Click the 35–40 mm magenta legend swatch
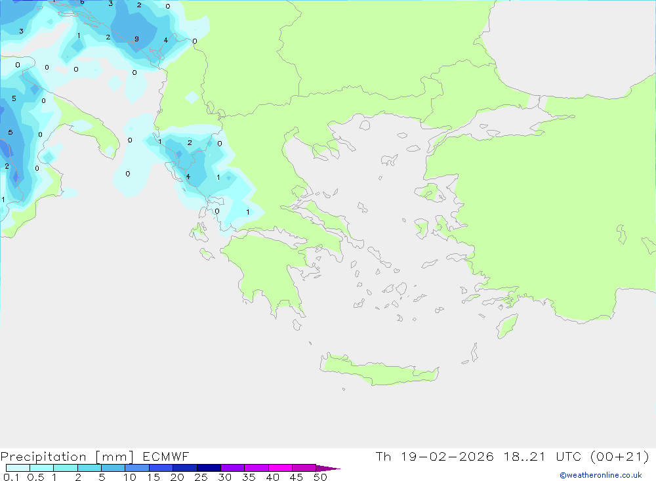The height and width of the screenshot is (481, 656). [x=256, y=468]
